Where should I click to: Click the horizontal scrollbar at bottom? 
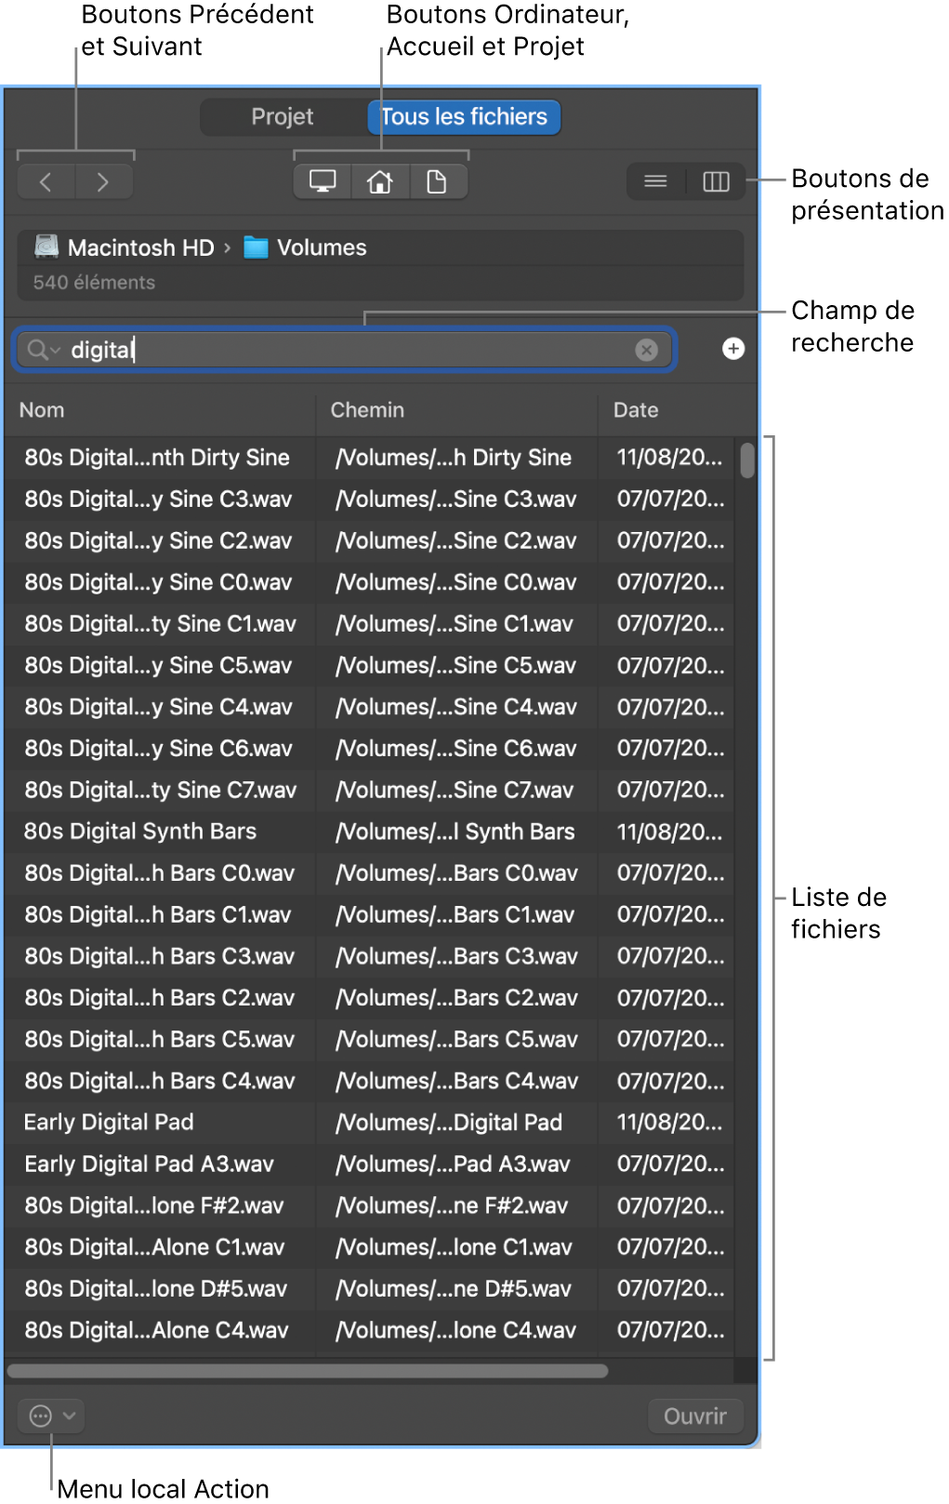pos(307,1371)
